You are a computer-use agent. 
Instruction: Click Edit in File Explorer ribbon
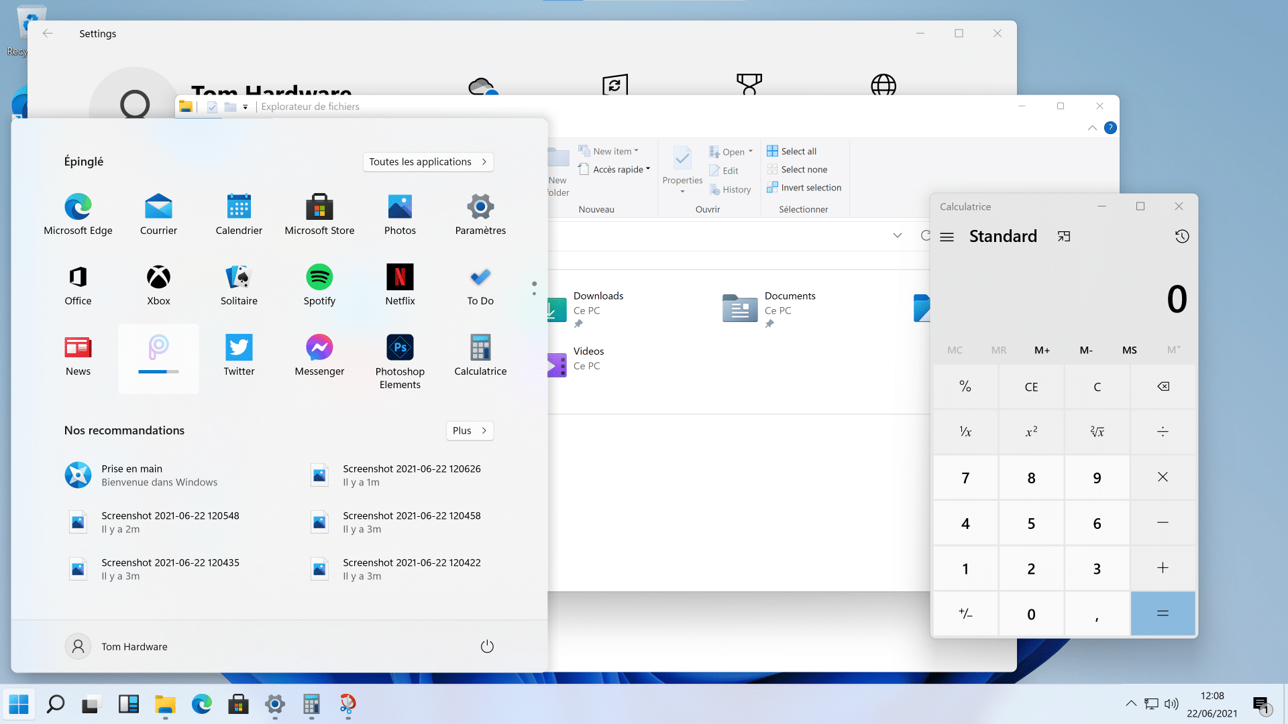[724, 171]
